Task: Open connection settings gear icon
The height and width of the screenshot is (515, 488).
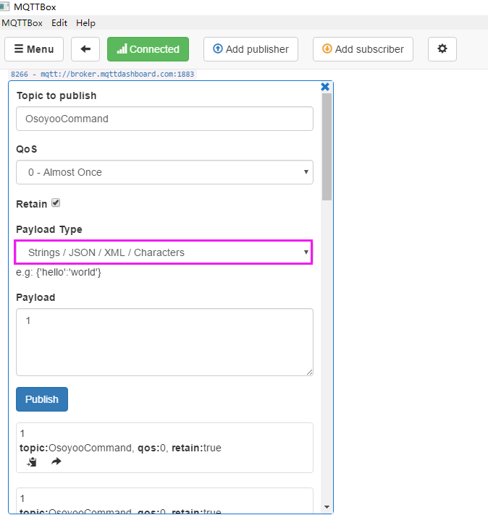Action: [442, 49]
